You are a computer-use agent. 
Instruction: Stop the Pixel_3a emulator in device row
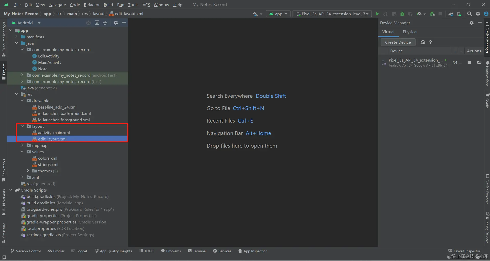point(469,63)
